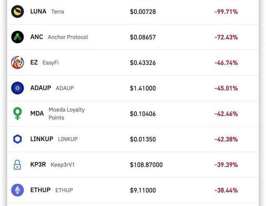The image size is (266, 206).
Task: Click the LINKUP hexagon icon
Action: click(x=17, y=139)
